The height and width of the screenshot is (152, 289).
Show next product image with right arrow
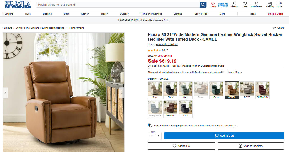point(122,93)
